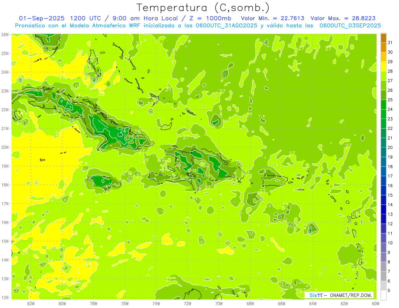Pick the yellow colorbar segment between 28 and 29
Viewport: 399px width, 308px height.
(x=383, y=66)
